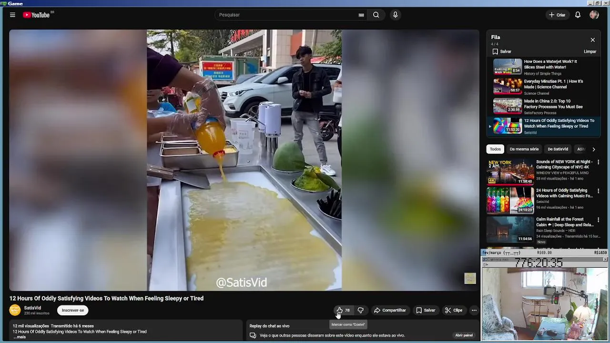Play Made in China 2.0 queue video
The height and width of the screenshot is (343, 610).
pos(543,106)
